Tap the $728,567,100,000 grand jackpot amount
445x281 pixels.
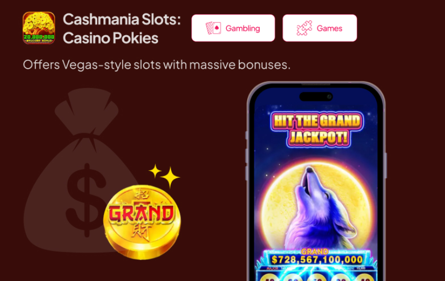click(x=317, y=260)
